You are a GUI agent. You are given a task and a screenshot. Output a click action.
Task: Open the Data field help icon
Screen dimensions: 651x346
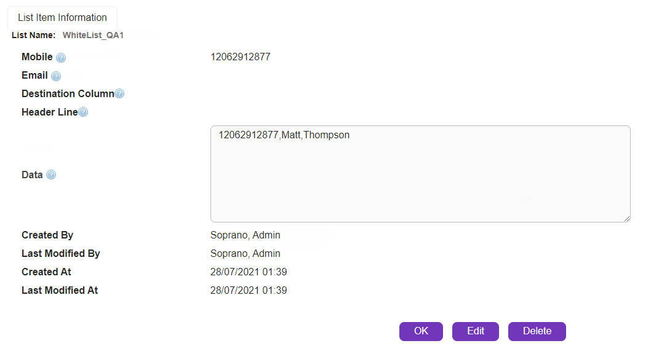(x=51, y=175)
